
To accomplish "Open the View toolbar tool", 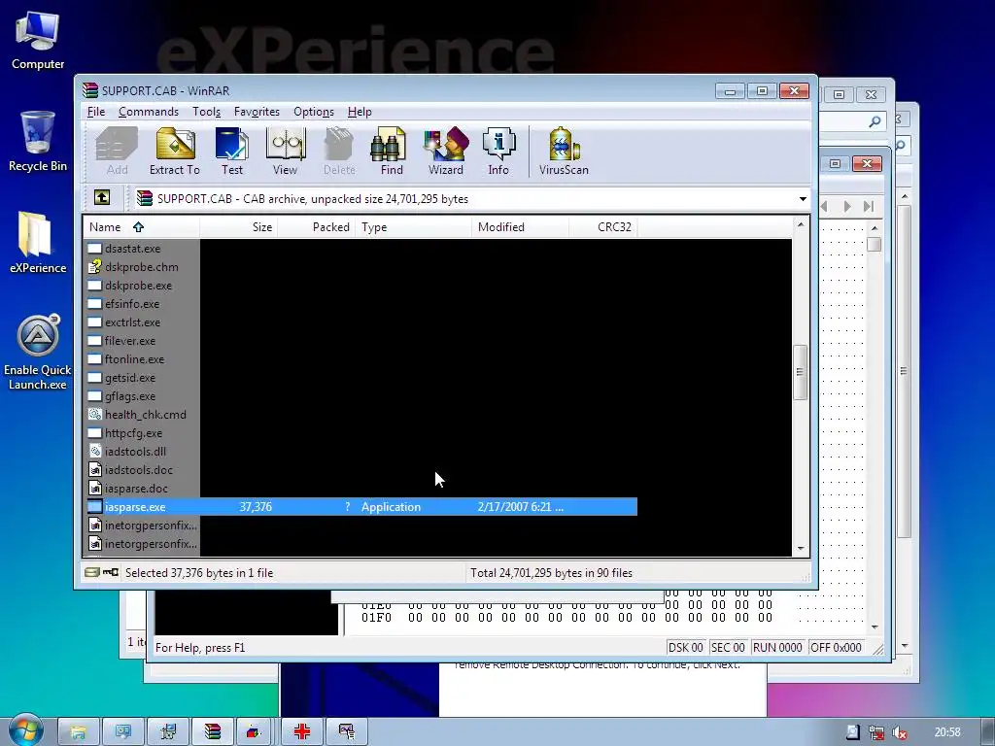I will (x=285, y=151).
